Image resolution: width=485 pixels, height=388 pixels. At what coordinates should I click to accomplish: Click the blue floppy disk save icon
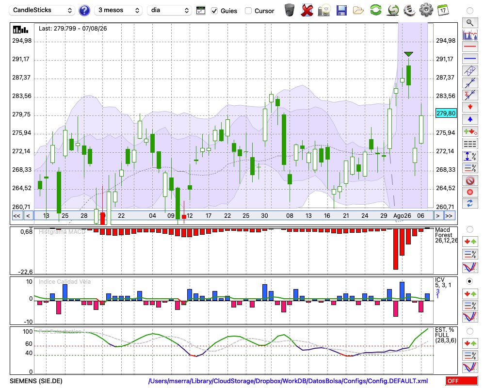pos(341,11)
